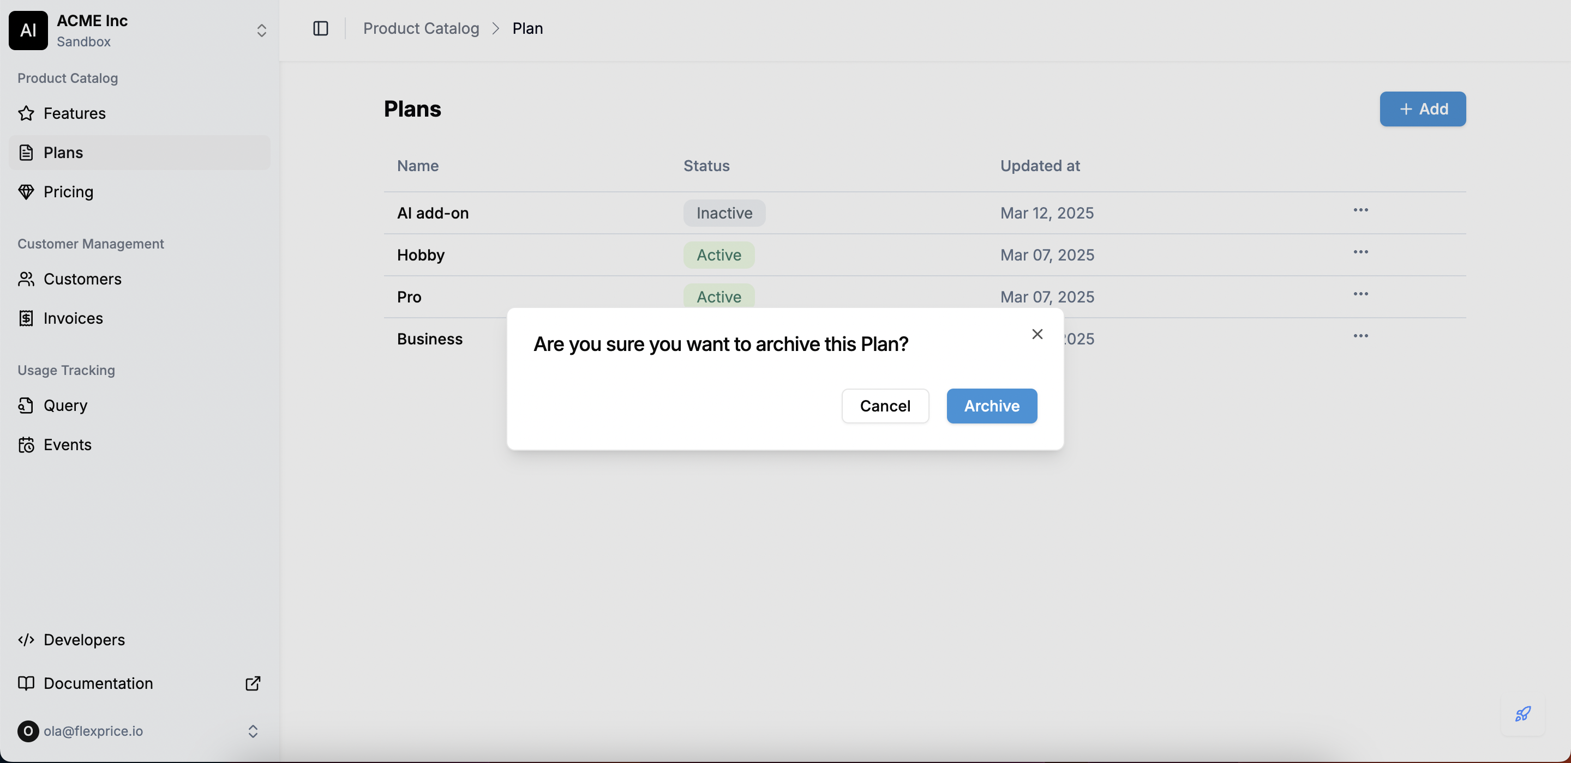1571x763 pixels.
Task: Click the rocket status icon at bottom right
Action: tap(1522, 714)
